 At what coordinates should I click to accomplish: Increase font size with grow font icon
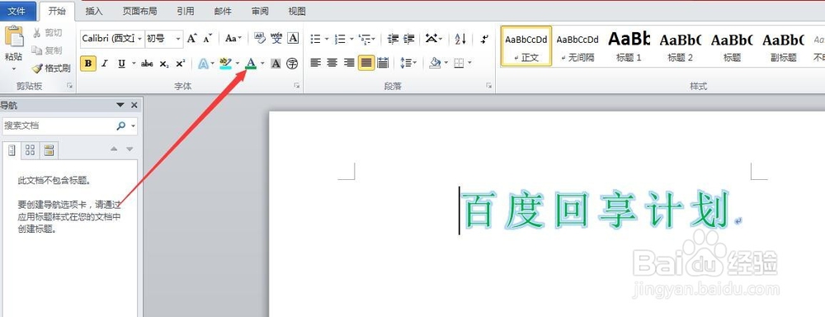(192, 38)
